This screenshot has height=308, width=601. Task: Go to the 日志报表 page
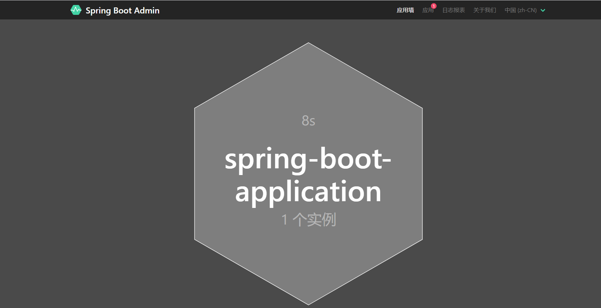click(454, 10)
